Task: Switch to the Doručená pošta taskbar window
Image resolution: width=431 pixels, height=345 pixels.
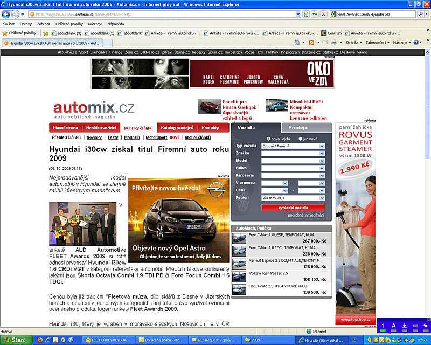Action: 161,340
